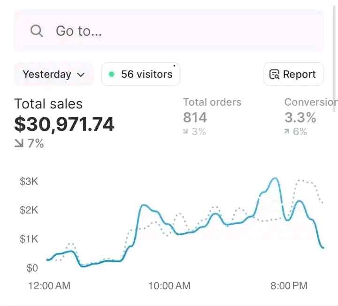
Task: Switch to the Conversion rate metric
Action: click(x=310, y=102)
